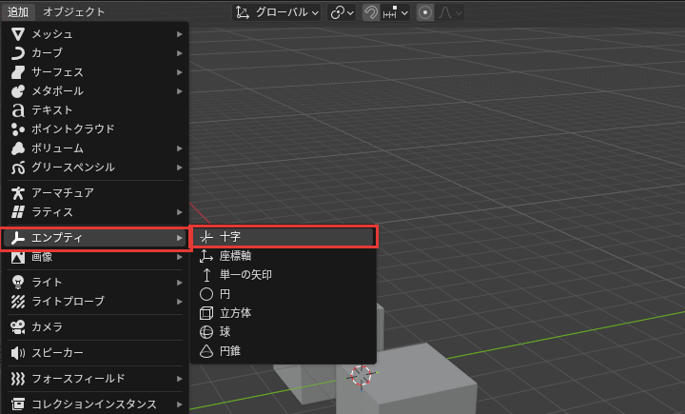This screenshot has height=414, width=685.
Task: Open the オブジェクト menu in the header
Action: click(x=73, y=11)
